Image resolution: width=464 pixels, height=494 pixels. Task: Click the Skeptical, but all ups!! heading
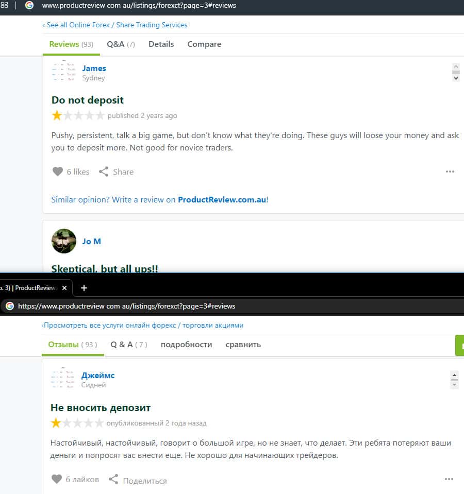[x=105, y=268]
